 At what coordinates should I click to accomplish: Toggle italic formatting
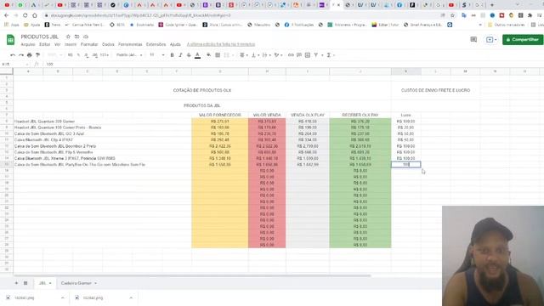pos(180,55)
